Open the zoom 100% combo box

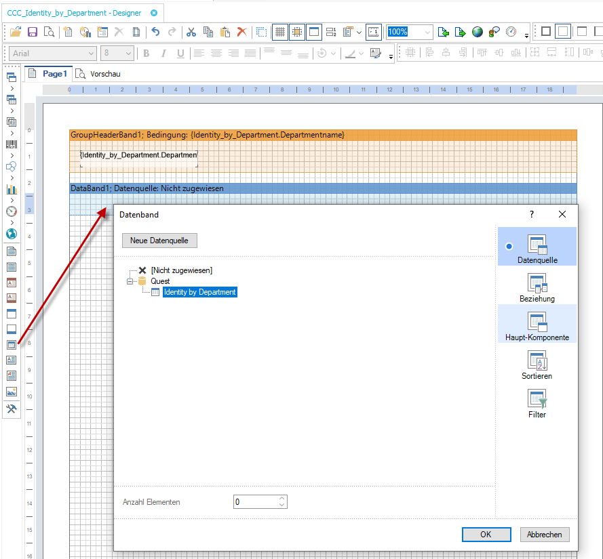pyautogui.click(x=409, y=32)
